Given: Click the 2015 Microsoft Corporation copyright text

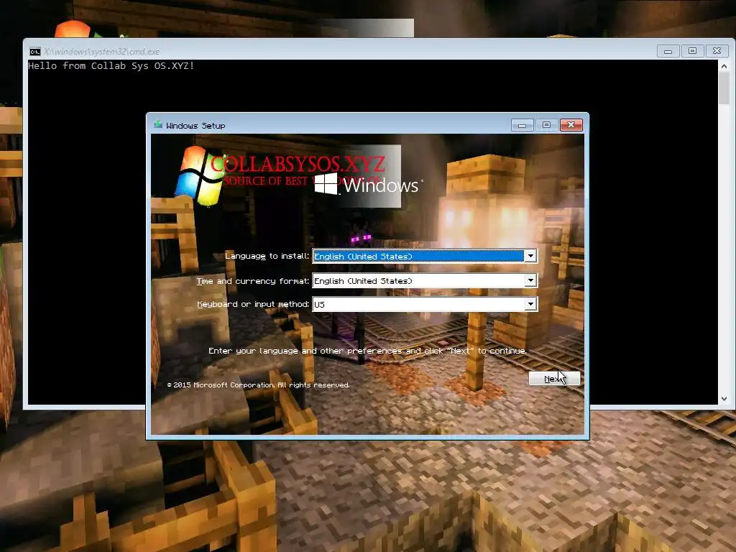Looking at the screenshot, I should [259, 385].
